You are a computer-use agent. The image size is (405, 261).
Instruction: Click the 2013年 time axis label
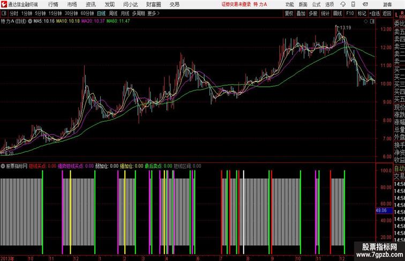click(7, 258)
